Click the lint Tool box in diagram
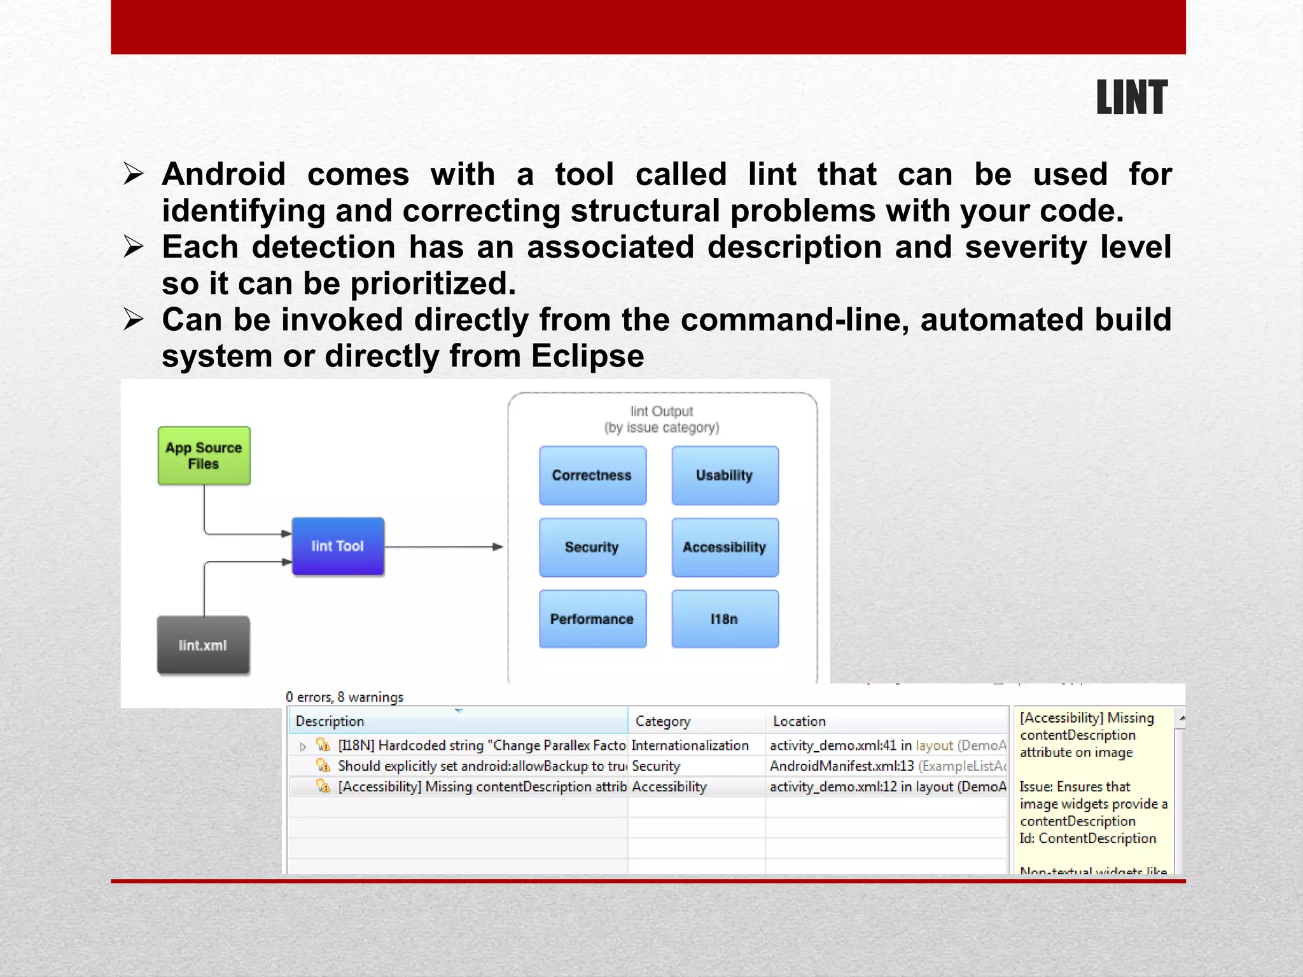Screen dimensions: 1303x977 338,546
